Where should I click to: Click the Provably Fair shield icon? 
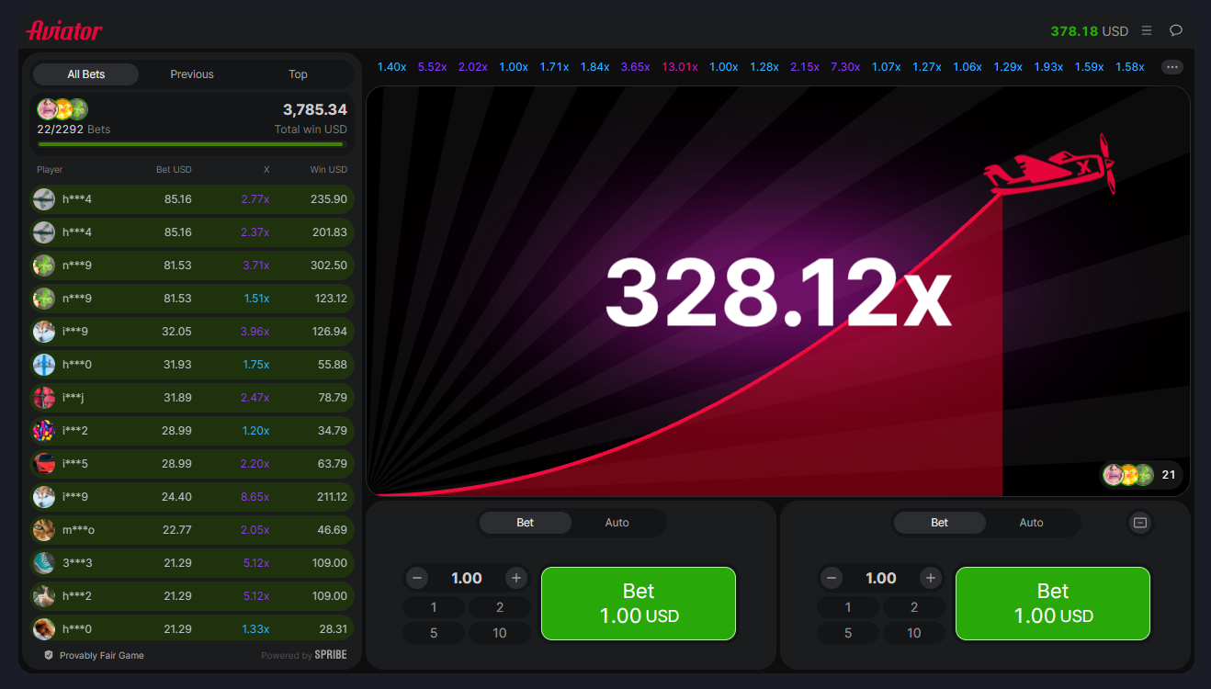click(x=49, y=655)
